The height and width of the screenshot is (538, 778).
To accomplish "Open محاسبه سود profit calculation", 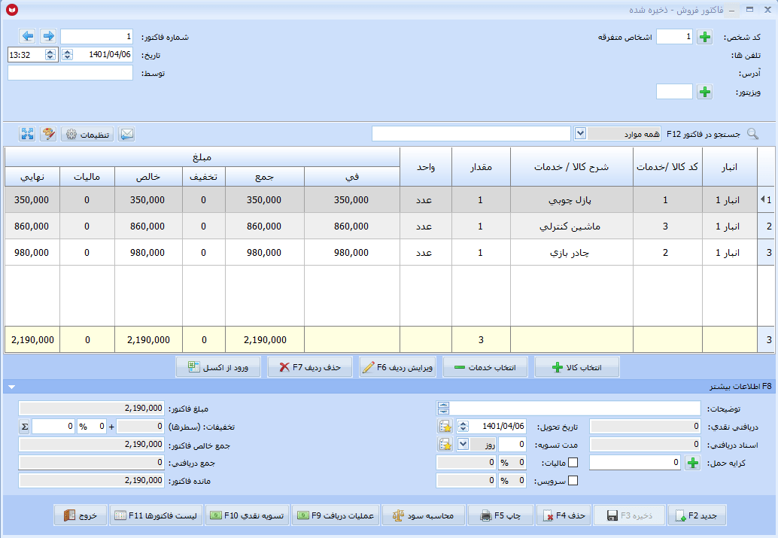I will click(424, 515).
